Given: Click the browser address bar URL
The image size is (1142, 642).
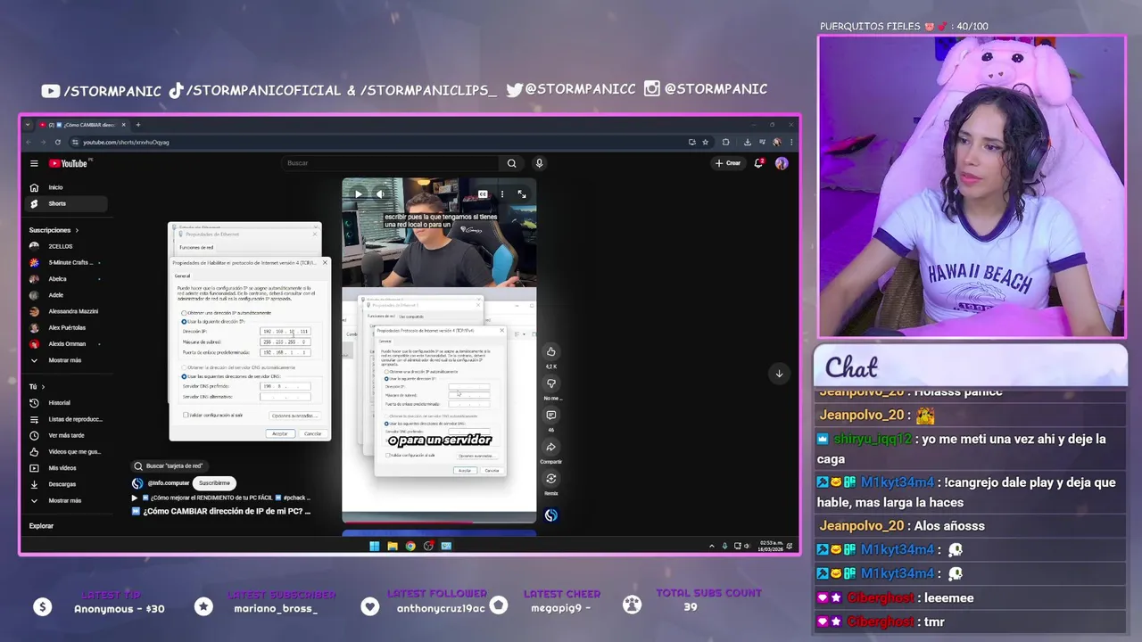Looking at the screenshot, I should [126, 142].
